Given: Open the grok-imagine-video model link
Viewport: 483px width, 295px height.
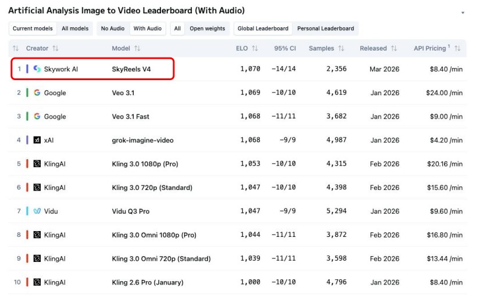Looking at the screenshot, I should (142, 140).
